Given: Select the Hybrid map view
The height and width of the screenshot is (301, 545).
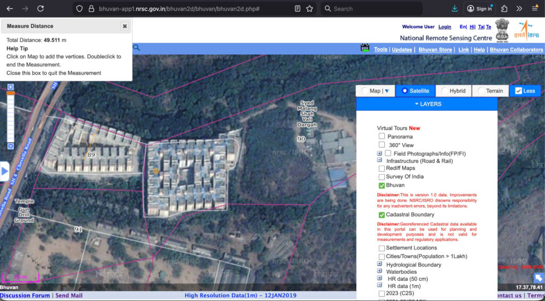Looking at the screenshot, I should point(453,91).
